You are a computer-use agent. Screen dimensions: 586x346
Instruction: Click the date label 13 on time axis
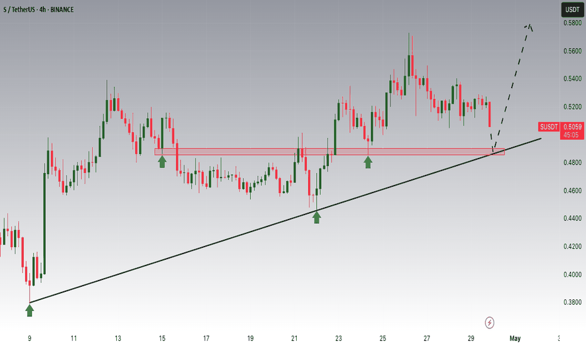coord(118,338)
